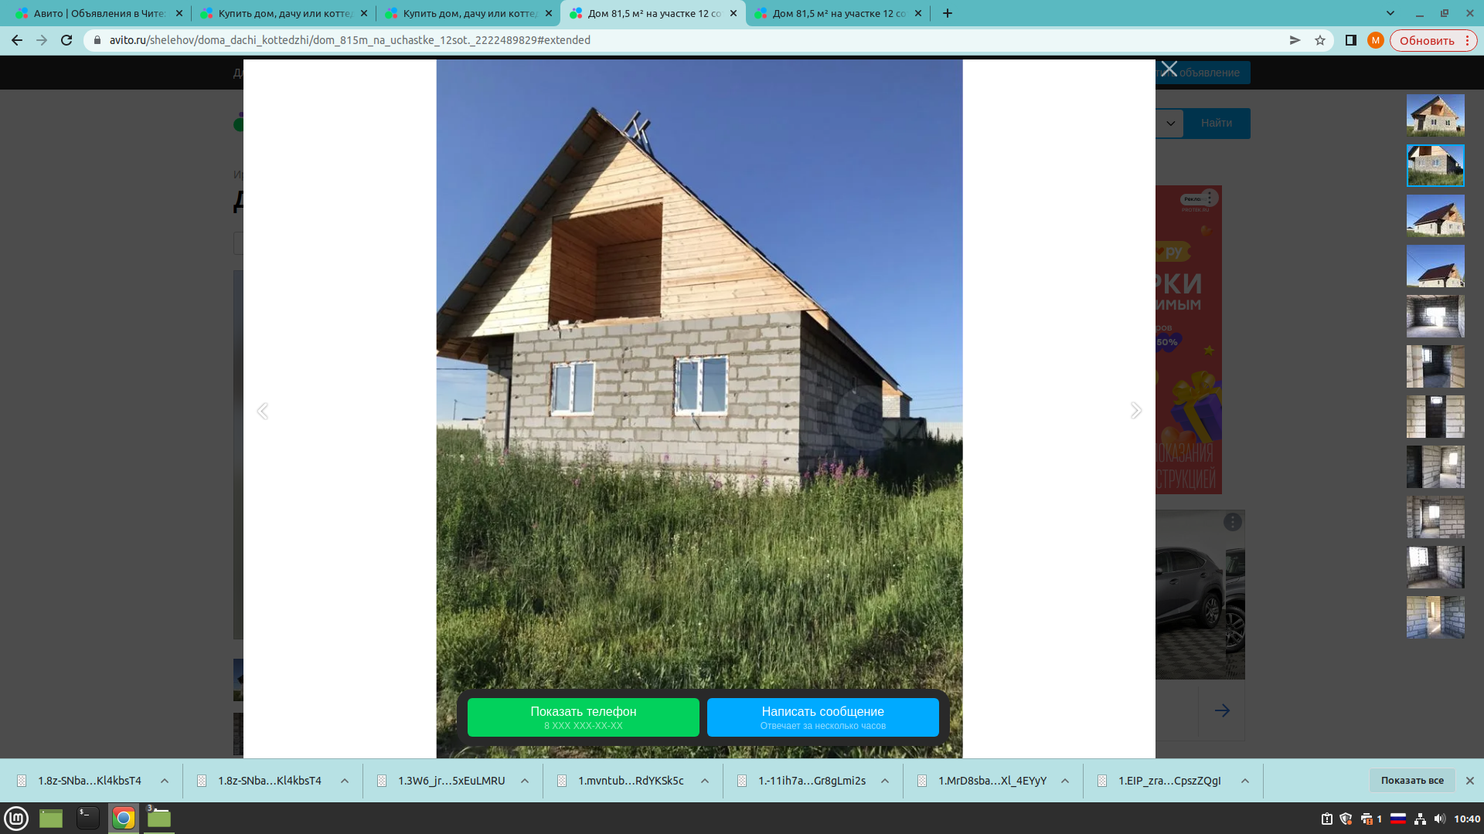Switch to the Авито Объявления в Чите tab
Screen dimensions: 1484x834
[98, 13]
